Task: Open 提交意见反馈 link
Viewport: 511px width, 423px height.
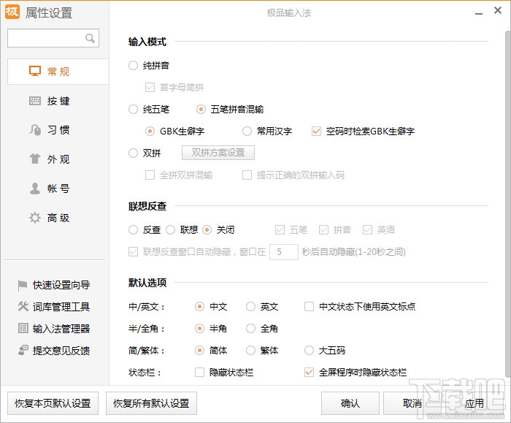Action: point(61,350)
